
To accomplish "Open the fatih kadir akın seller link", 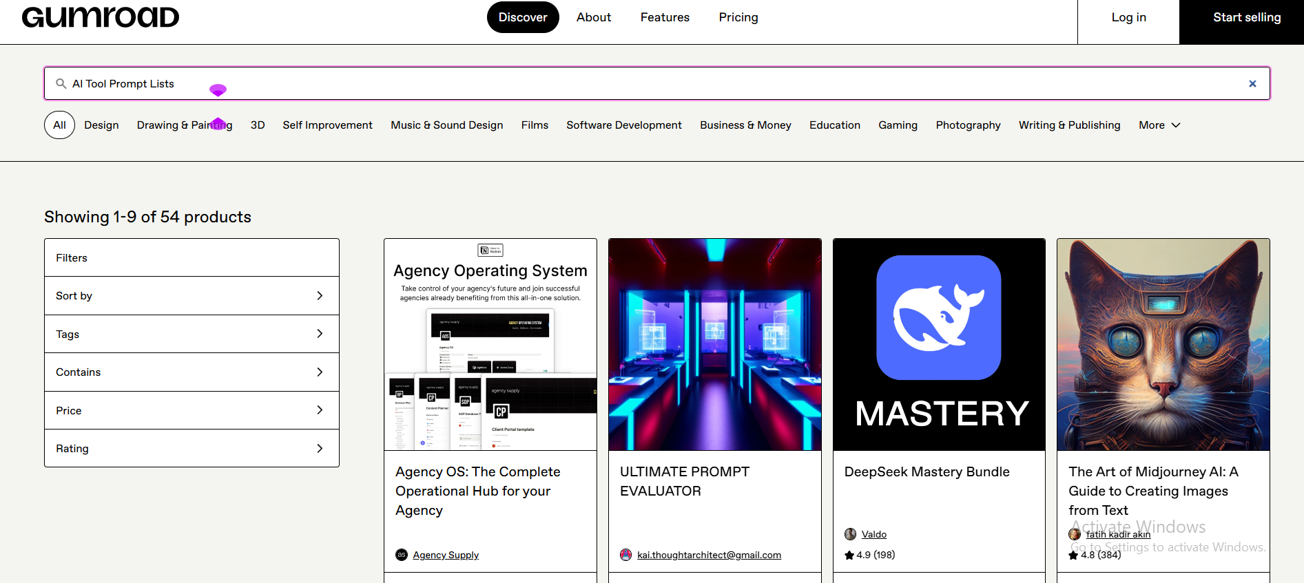I will (x=1118, y=535).
